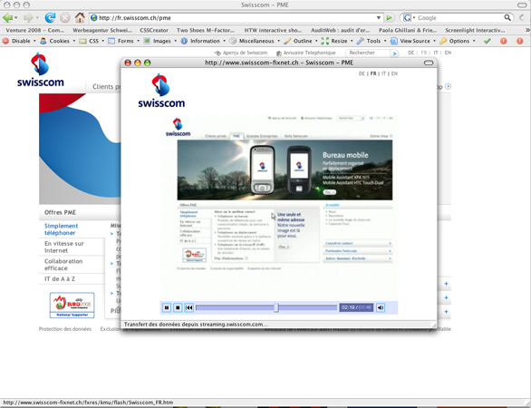Click the Euro 2008 National Supporter badge
The image size is (531, 408).
pos(72,306)
